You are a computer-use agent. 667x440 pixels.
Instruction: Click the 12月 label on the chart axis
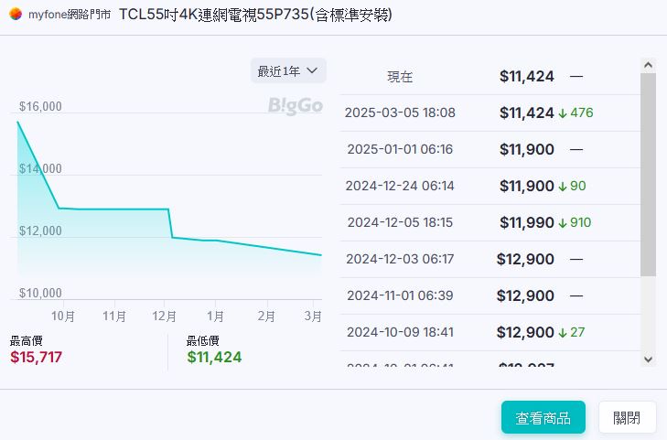point(165,317)
